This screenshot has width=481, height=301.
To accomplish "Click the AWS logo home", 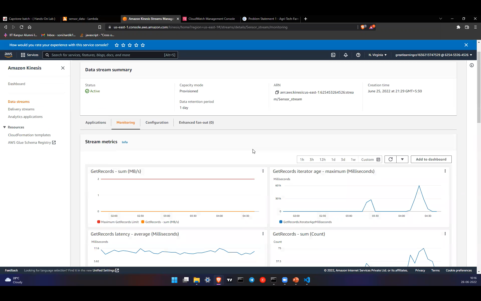I will [8, 55].
